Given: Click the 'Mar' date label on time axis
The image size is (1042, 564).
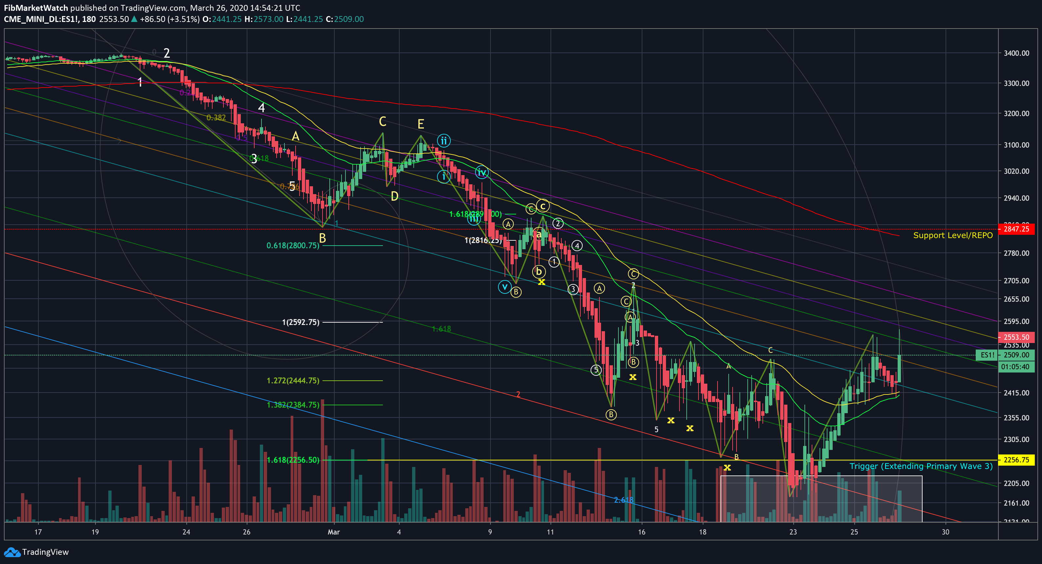Looking at the screenshot, I should (334, 532).
